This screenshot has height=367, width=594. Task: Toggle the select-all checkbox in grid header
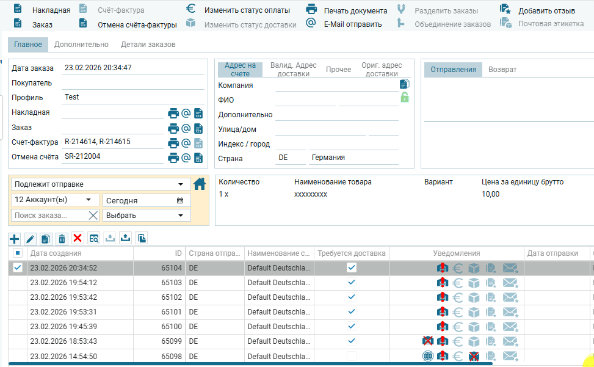pyautogui.click(x=18, y=253)
